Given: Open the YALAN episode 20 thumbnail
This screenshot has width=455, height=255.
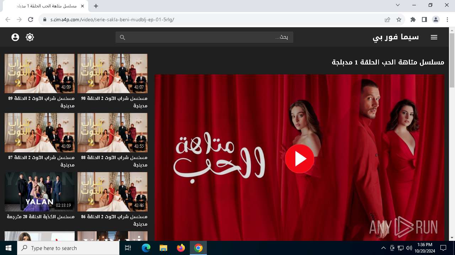Looking at the screenshot, I should coord(39,192).
